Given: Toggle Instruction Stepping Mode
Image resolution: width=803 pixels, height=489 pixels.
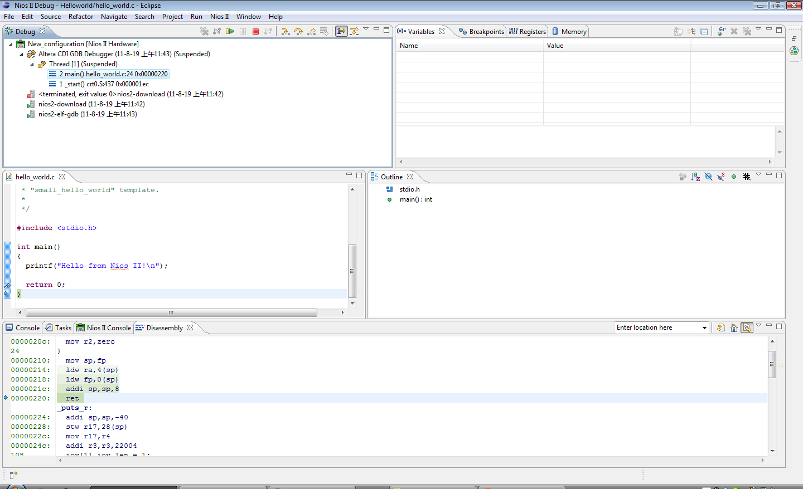Looking at the screenshot, I should [341, 31].
